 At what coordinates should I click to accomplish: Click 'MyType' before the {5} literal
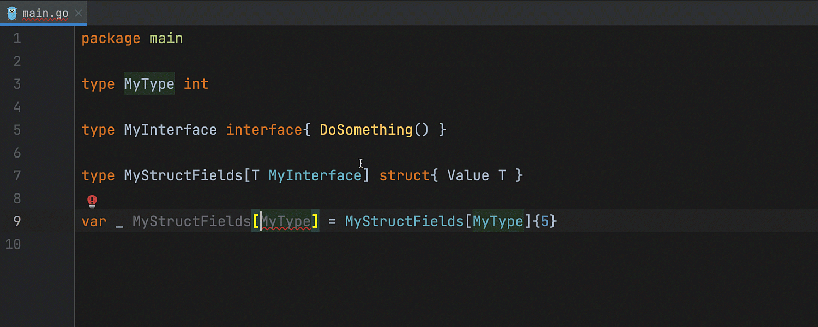click(498, 221)
